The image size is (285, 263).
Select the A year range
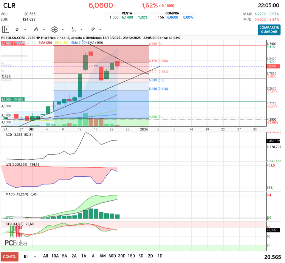pyautogui.click(x=93, y=256)
